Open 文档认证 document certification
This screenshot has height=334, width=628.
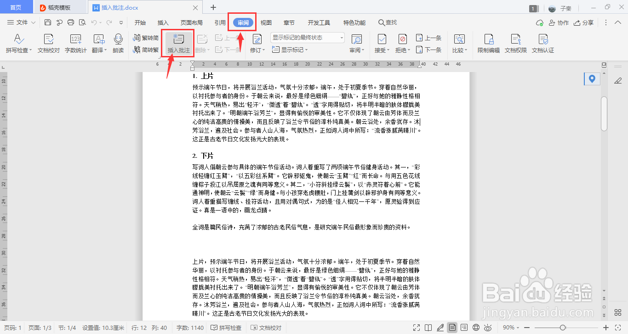tap(543, 44)
